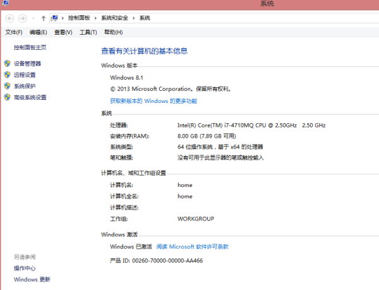Click the WORKGROUP value
The height and width of the screenshot is (290, 379).
(196, 219)
